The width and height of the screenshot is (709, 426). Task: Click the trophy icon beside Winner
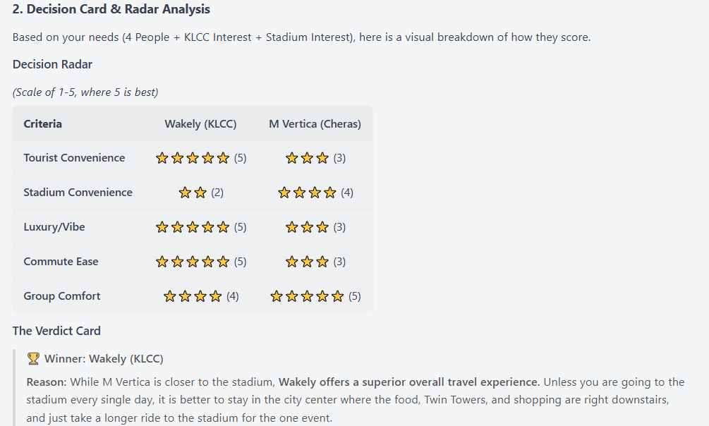(33, 359)
